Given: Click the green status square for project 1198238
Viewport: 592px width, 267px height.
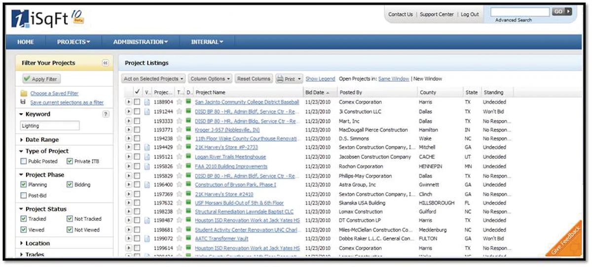Looking at the screenshot, I should (x=188, y=211).
